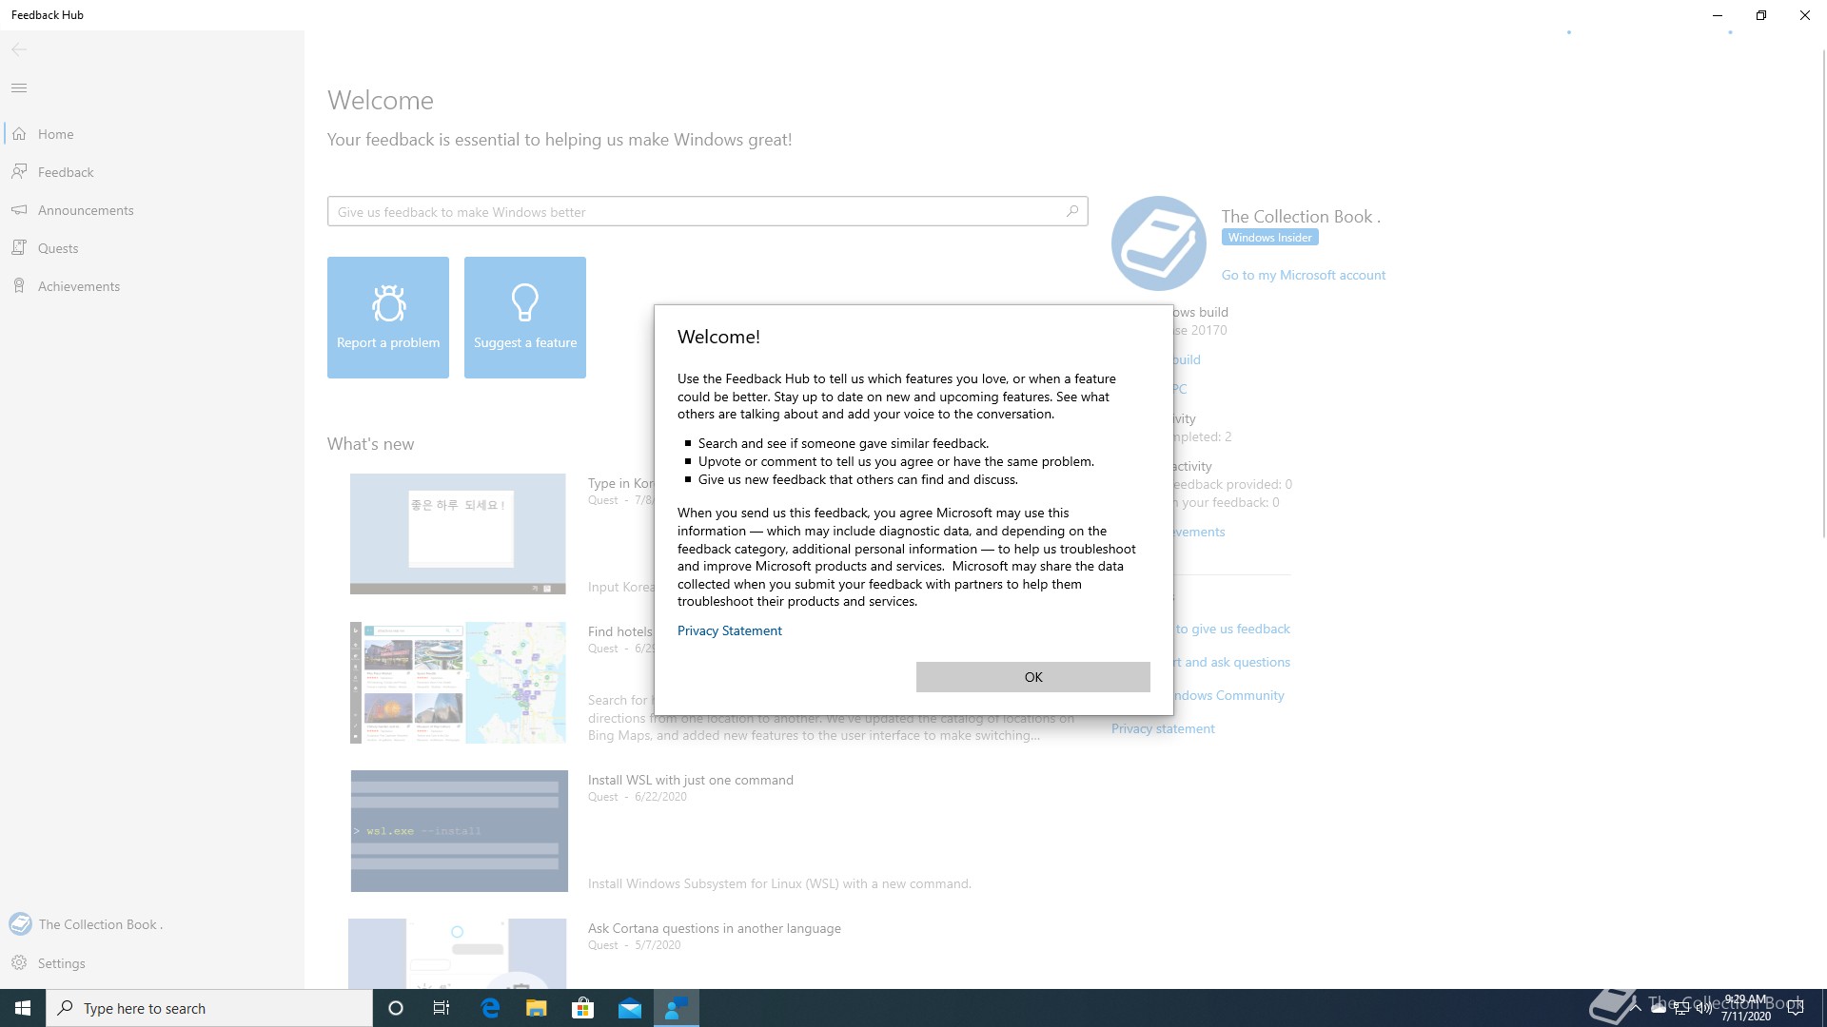This screenshot has height=1027, width=1827.
Task: Click the Report a problem tile
Action: (x=388, y=318)
